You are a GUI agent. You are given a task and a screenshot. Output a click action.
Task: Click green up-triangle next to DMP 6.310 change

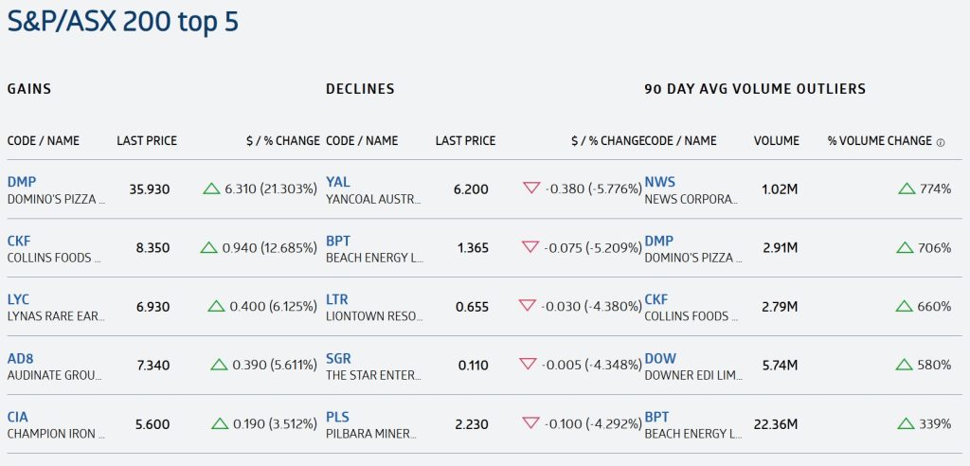tap(211, 188)
